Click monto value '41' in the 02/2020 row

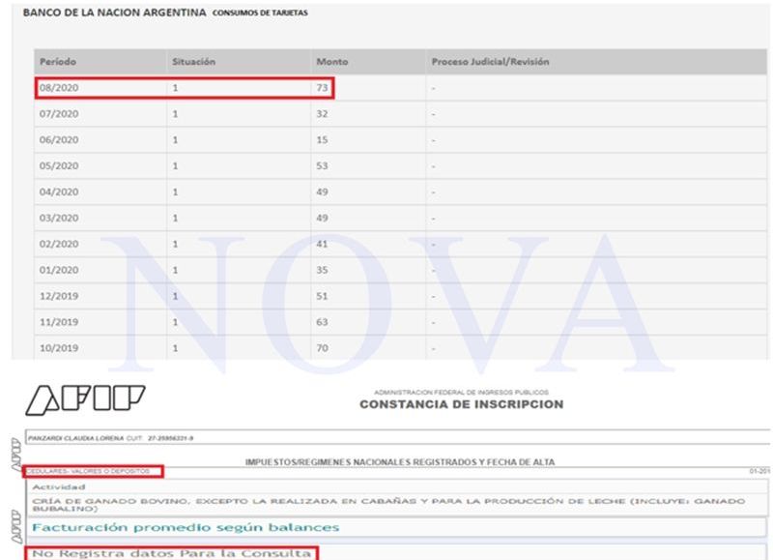pyautogui.click(x=322, y=245)
